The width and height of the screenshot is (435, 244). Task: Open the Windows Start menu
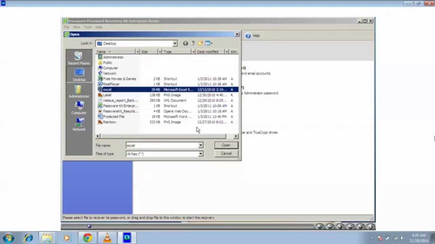point(8,237)
